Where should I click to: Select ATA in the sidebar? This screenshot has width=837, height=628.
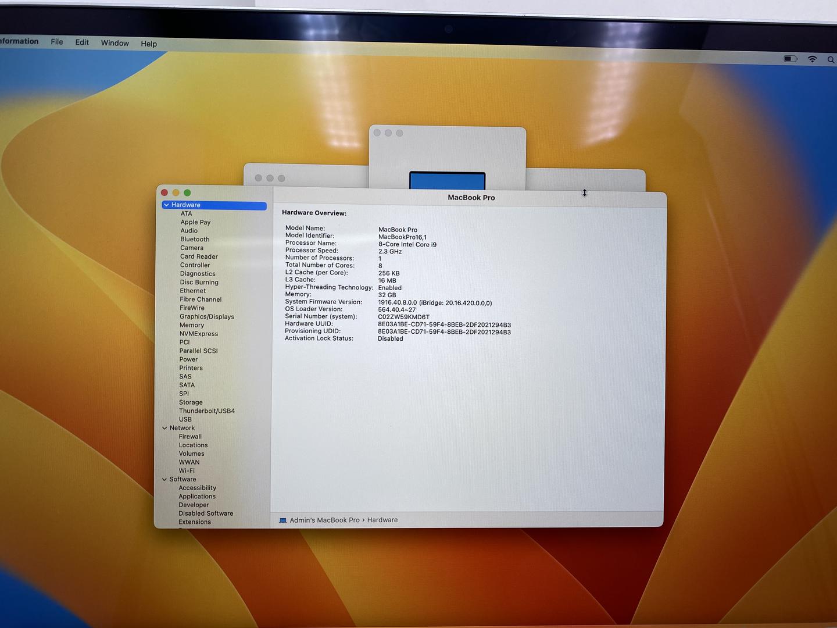(186, 213)
